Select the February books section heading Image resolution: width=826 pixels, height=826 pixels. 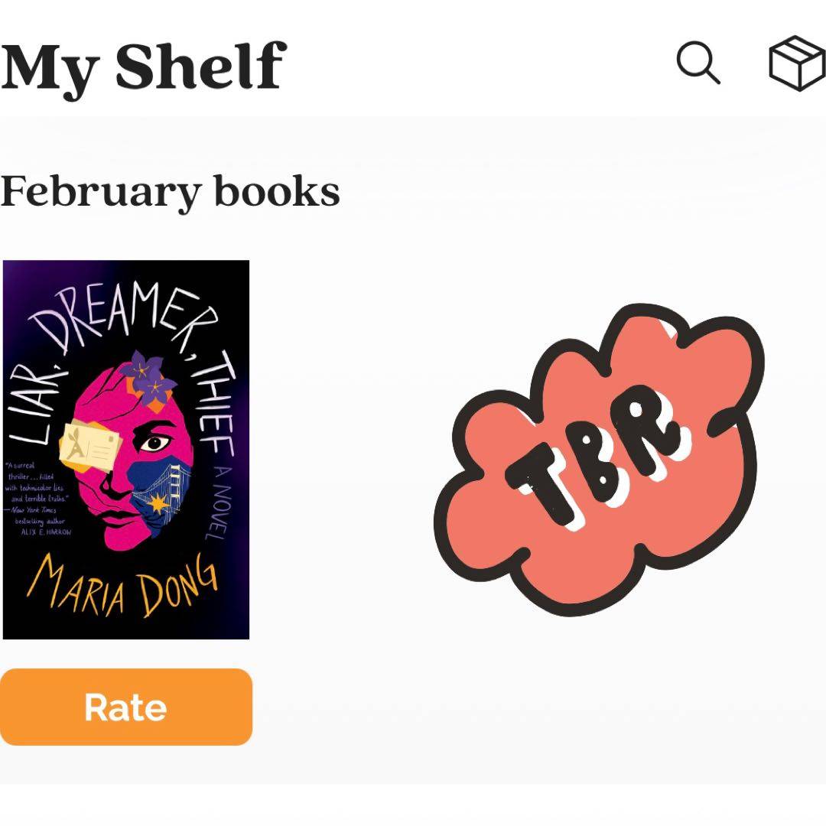[x=170, y=192]
